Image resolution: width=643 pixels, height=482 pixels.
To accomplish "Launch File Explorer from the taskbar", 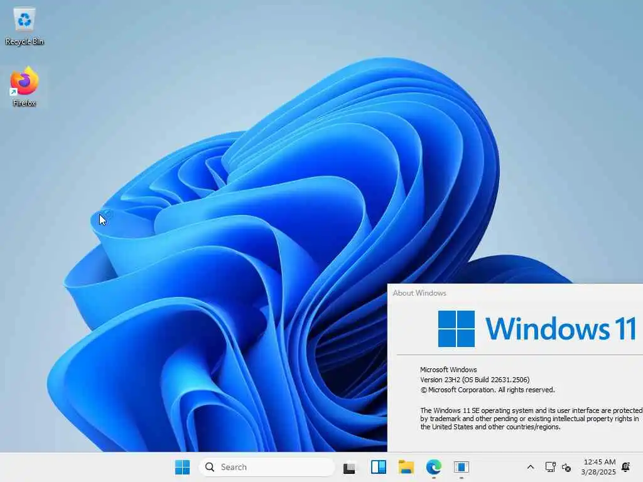I will click(x=406, y=467).
